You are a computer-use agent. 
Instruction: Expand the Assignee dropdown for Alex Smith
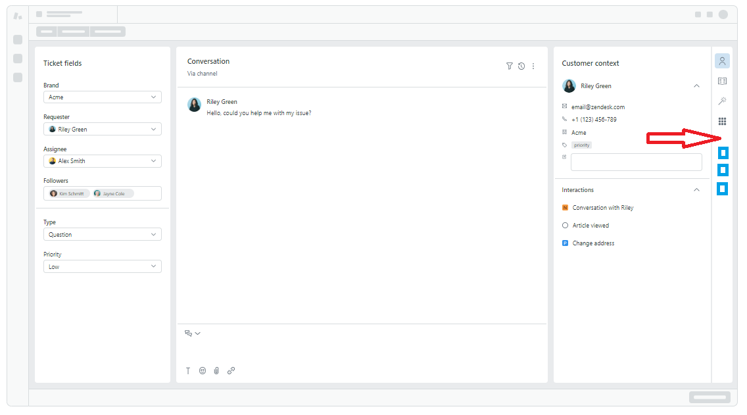pos(102,161)
